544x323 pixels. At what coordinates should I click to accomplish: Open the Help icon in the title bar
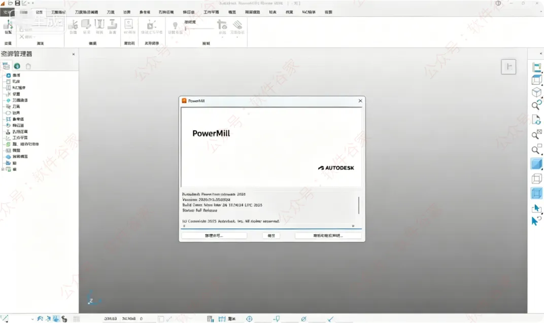click(498, 3)
